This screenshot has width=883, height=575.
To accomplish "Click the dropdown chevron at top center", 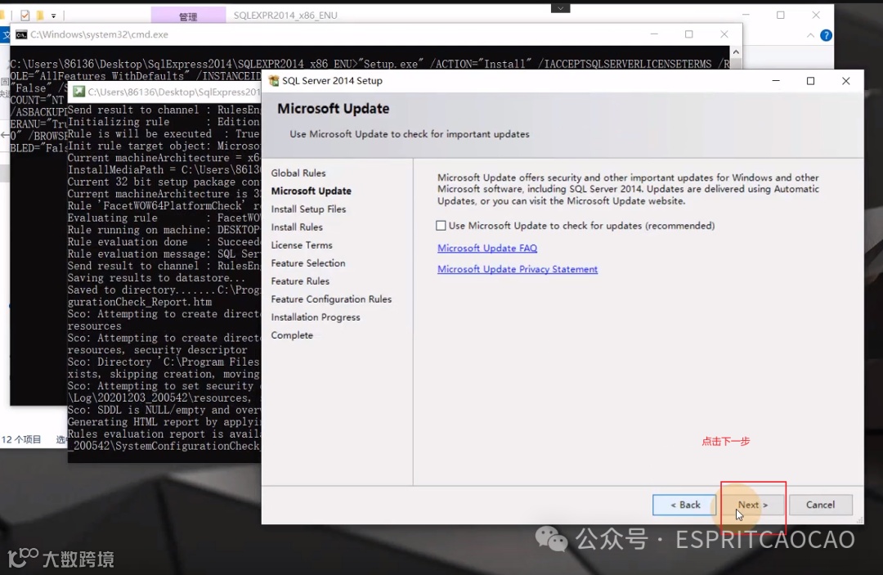I will [x=560, y=8].
